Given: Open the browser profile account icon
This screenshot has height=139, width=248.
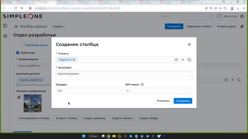Looking at the screenshot, I should tap(232, 8).
